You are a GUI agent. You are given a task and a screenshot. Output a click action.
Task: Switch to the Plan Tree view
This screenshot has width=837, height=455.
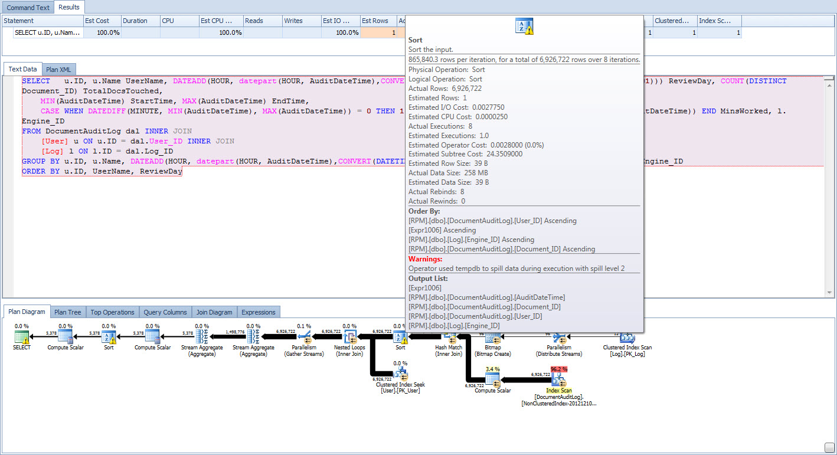coord(67,312)
